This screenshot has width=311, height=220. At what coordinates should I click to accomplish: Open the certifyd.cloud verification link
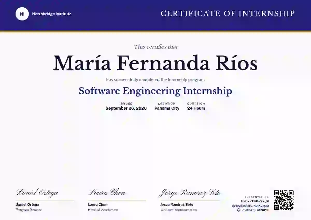tap(250, 206)
